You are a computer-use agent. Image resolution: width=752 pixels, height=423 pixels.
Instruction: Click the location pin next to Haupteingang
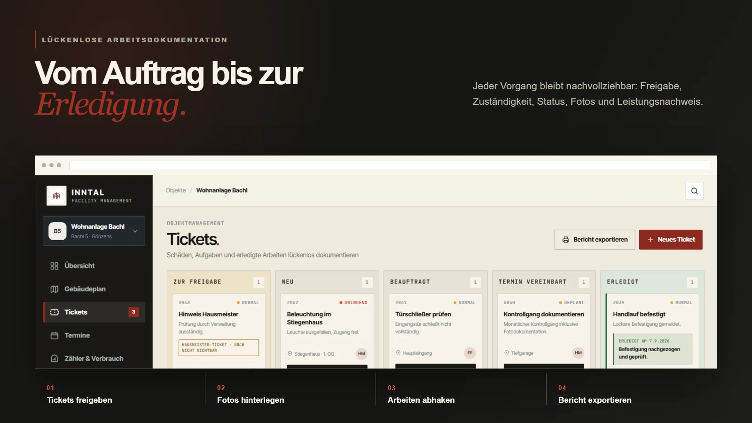click(x=398, y=353)
